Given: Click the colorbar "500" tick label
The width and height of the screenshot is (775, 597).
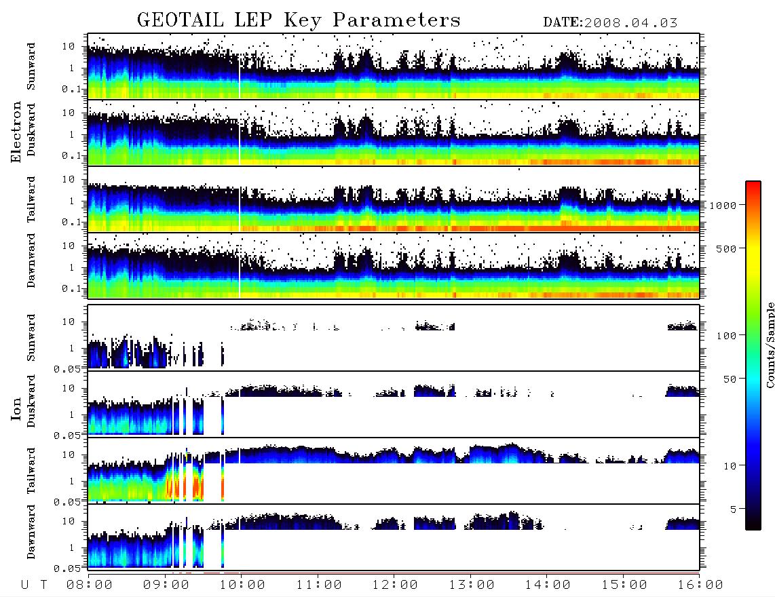Looking at the screenshot, I should click(726, 249).
